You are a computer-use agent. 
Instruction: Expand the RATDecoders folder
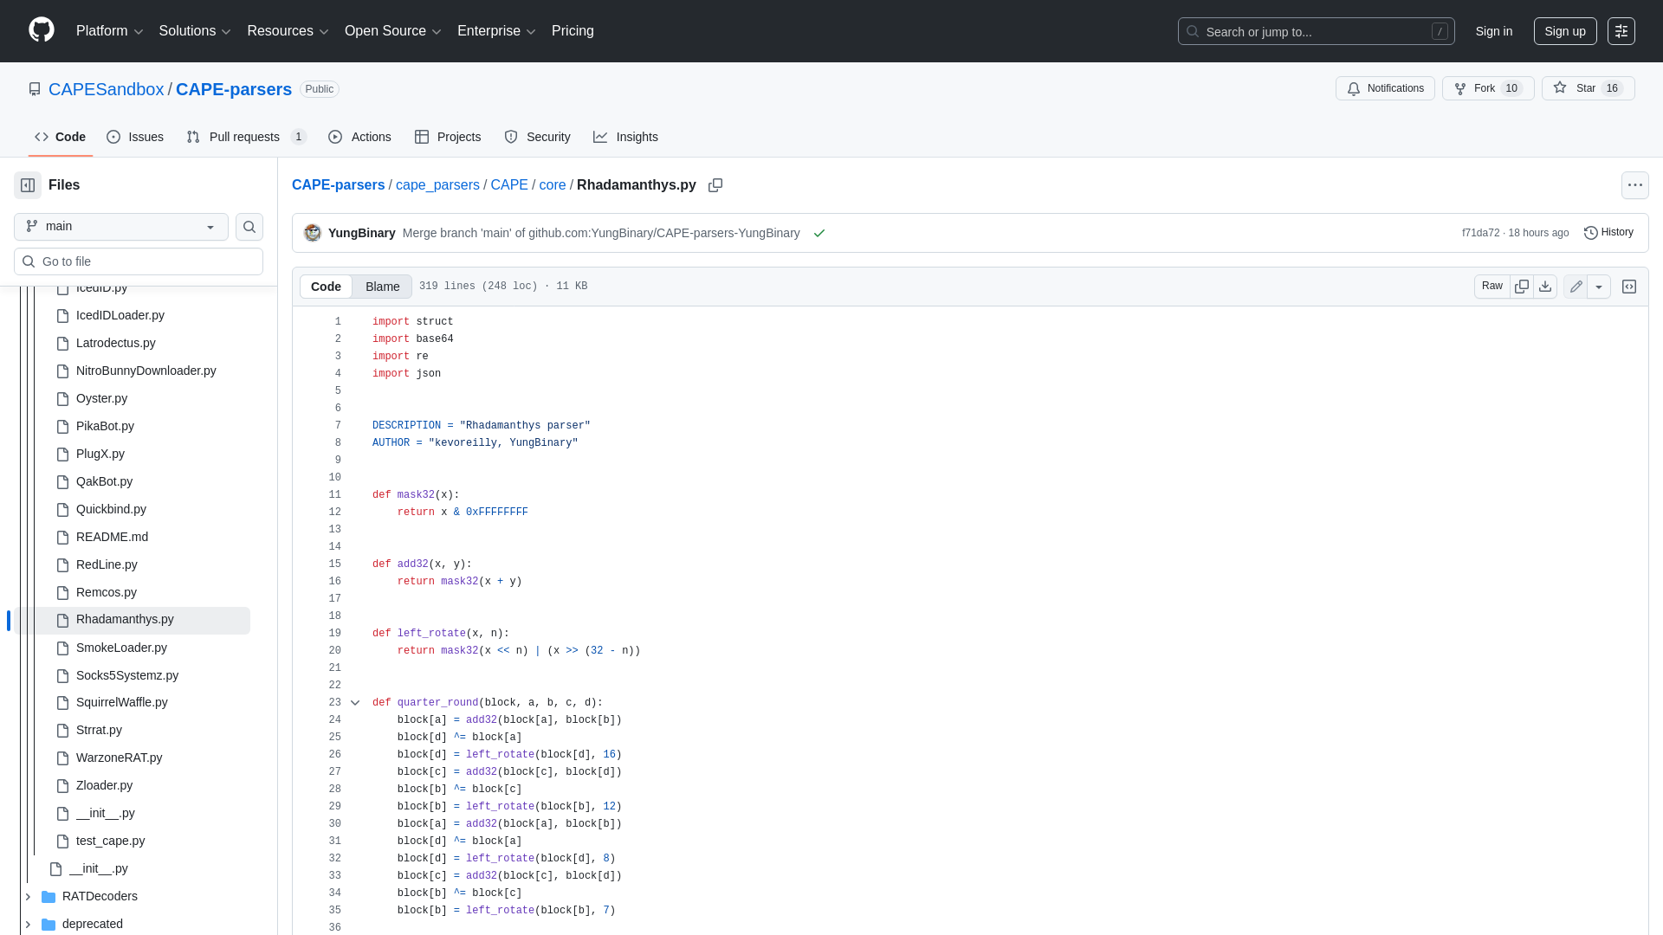coord(27,896)
